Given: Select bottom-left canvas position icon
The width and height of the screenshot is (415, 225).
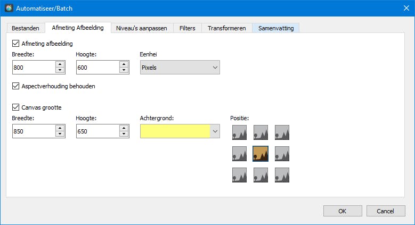Looking at the screenshot, I should click(x=240, y=175).
